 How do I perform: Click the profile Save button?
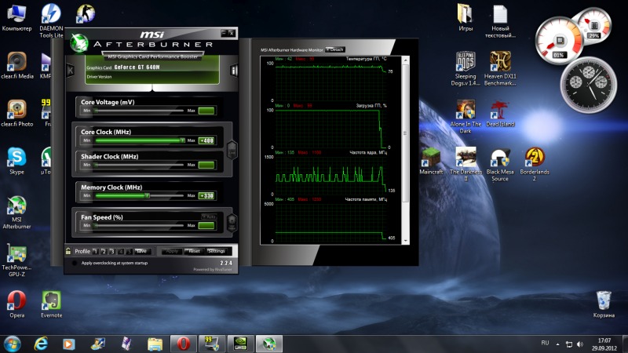tap(141, 251)
